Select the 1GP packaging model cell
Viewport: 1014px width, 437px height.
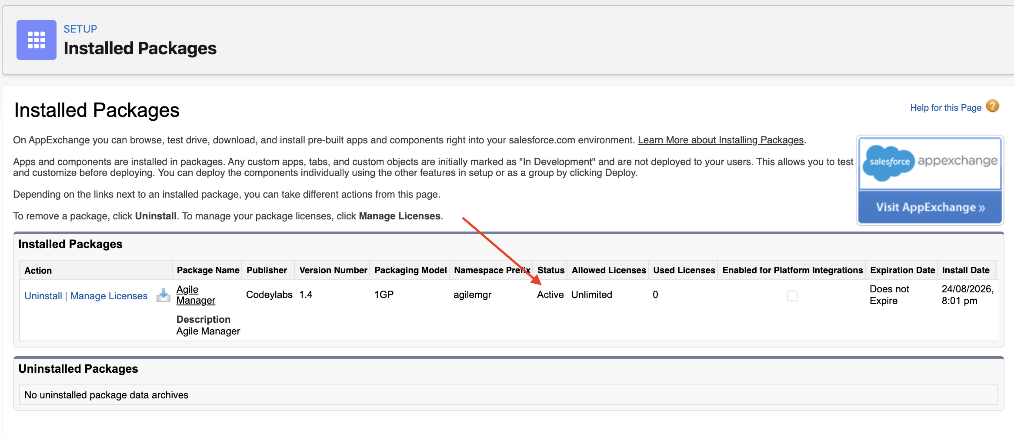click(x=384, y=295)
